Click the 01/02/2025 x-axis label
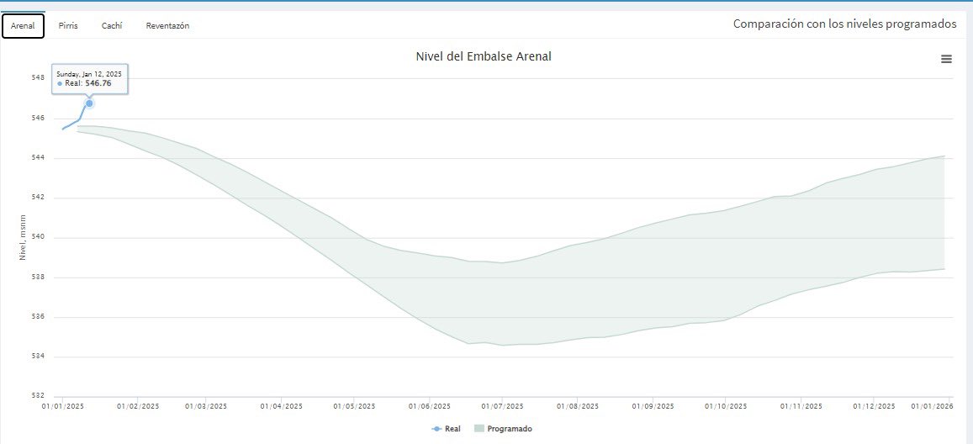The height and width of the screenshot is (444, 973). point(139,406)
